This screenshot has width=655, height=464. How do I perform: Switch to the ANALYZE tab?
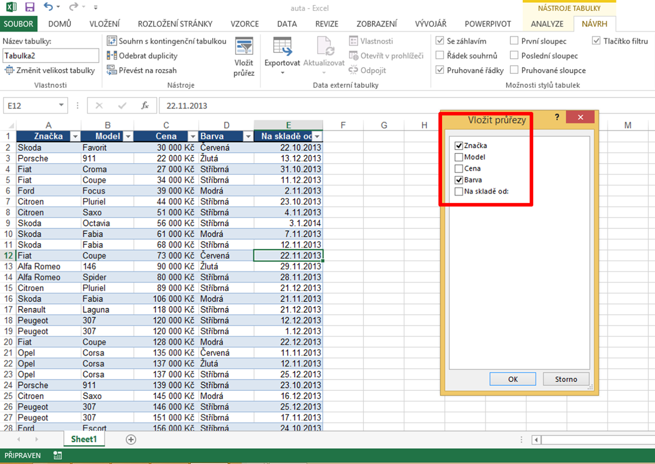(547, 24)
